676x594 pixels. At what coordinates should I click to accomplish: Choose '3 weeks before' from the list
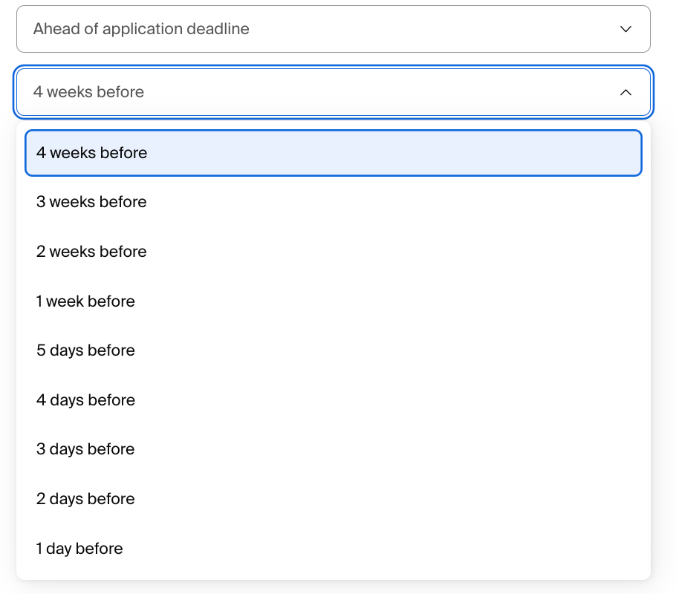click(x=334, y=202)
